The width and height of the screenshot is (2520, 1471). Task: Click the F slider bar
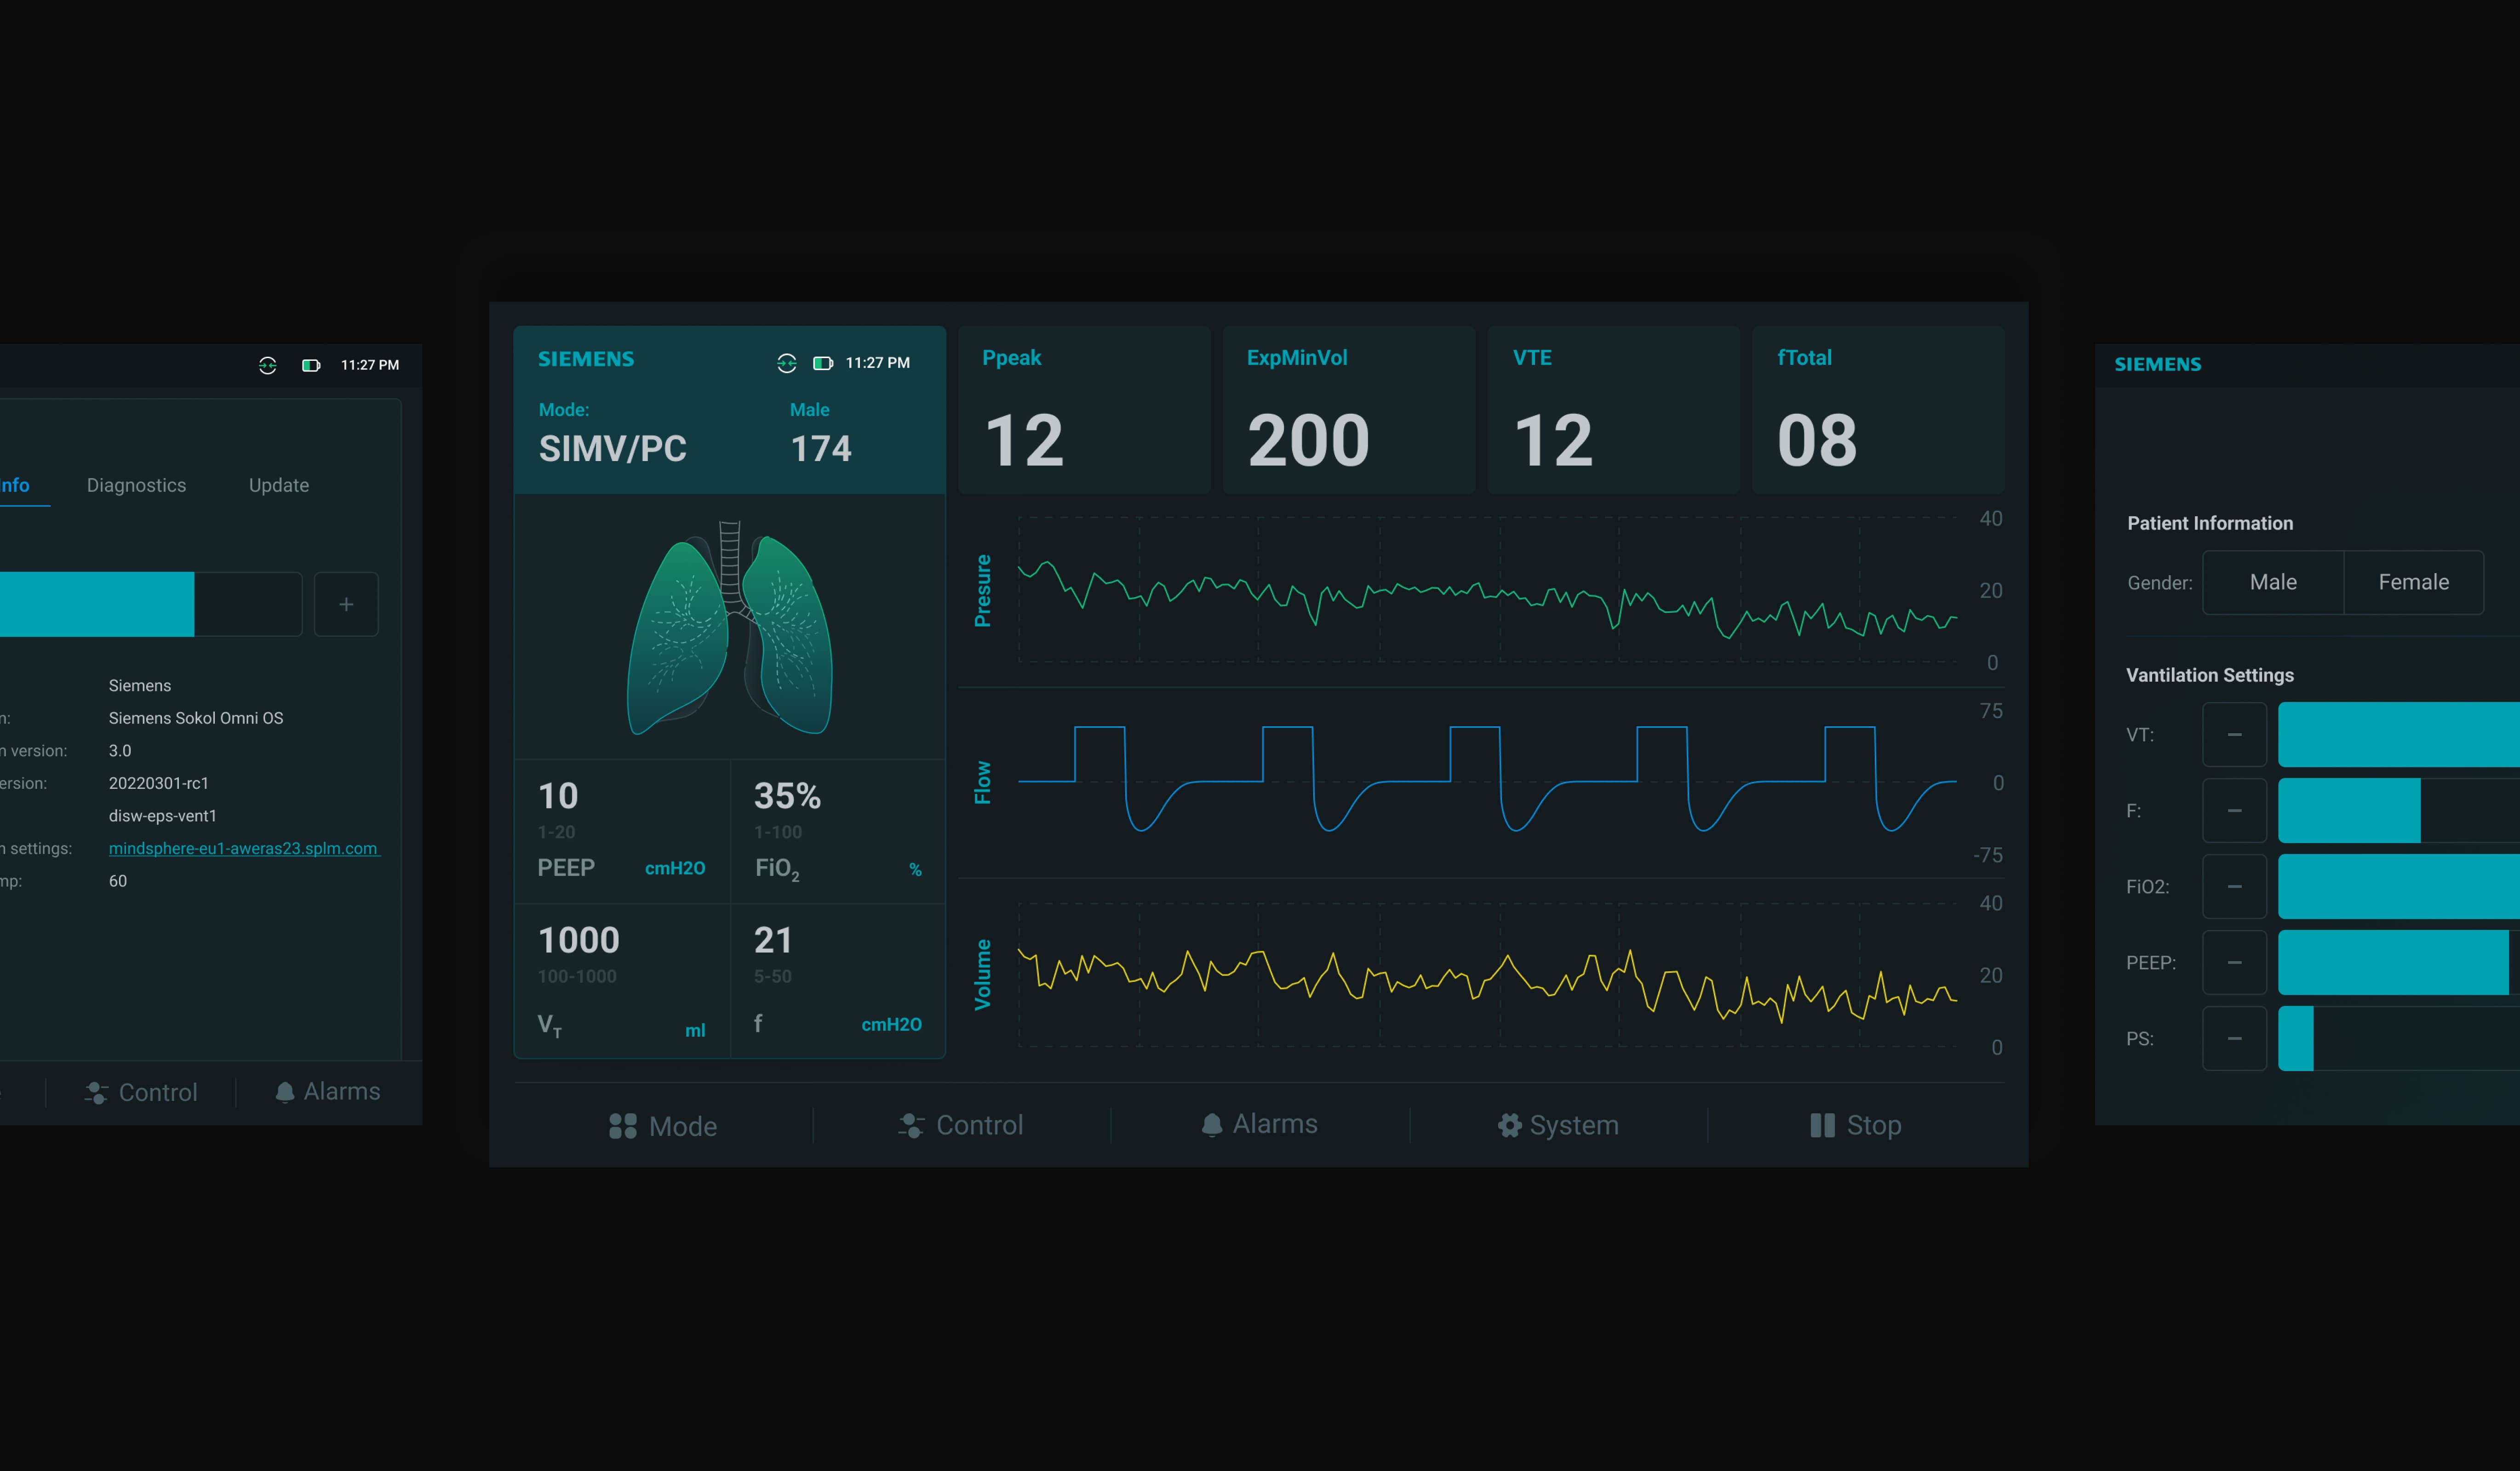[2398, 810]
